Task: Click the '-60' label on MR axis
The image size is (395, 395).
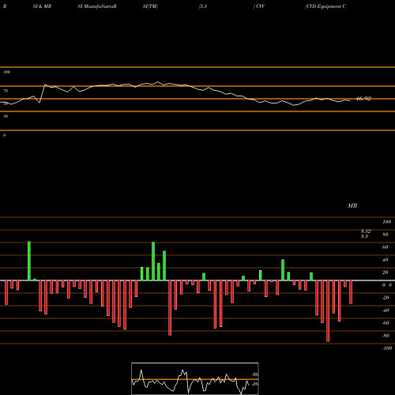Action: click(386, 323)
